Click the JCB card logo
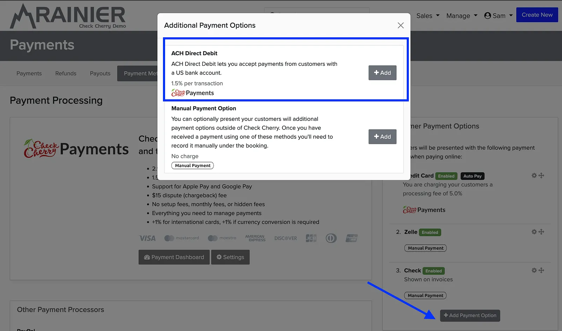 coord(311,238)
